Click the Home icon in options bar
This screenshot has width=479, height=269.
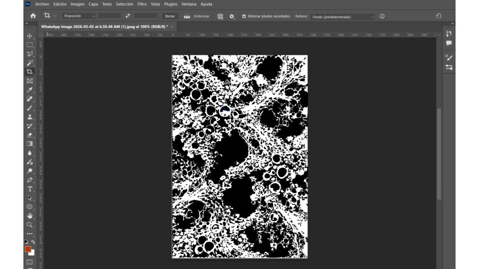point(33,16)
